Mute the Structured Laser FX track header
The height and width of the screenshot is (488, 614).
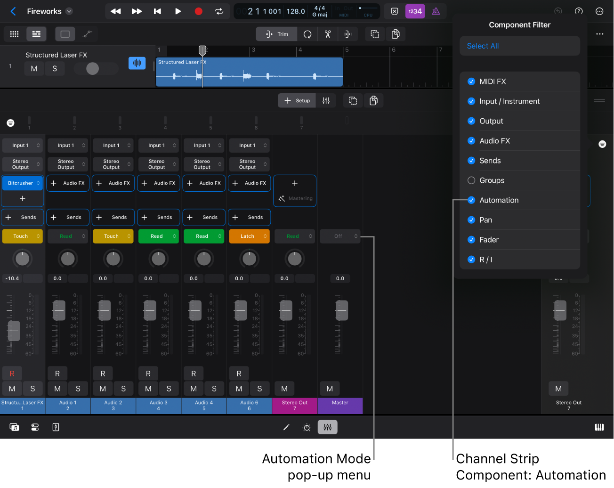pos(34,69)
